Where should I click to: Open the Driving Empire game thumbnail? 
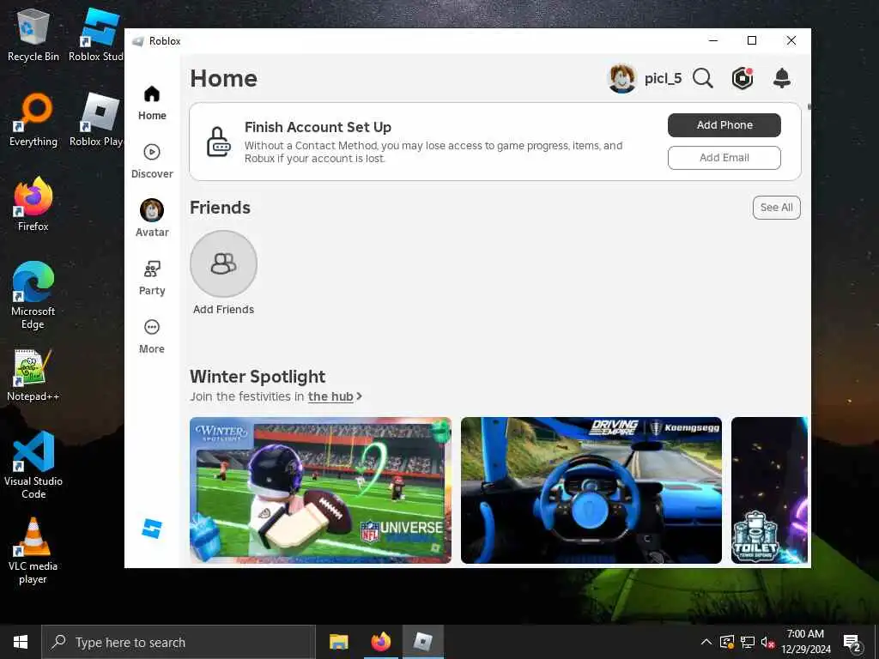click(591, 490)
